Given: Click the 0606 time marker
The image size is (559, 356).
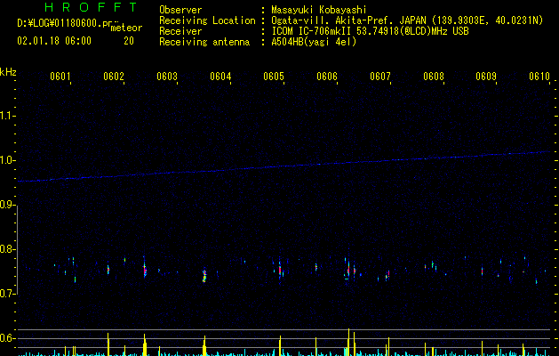Looking at the screenshot, I should tap(327, 76).
